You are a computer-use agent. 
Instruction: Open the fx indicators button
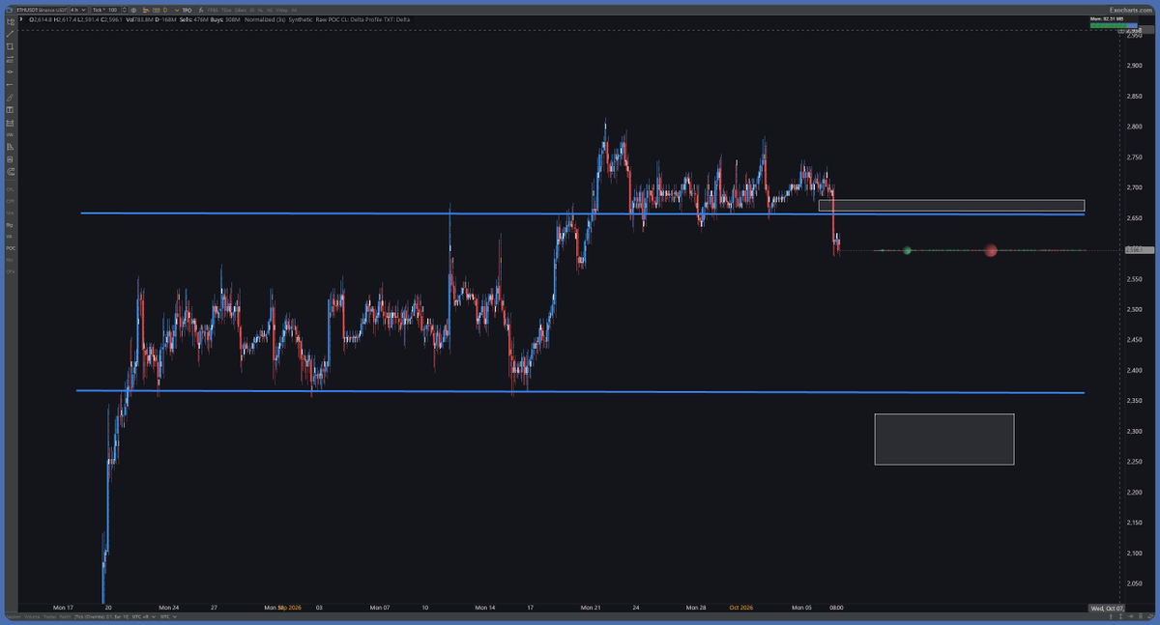[200, 10]
